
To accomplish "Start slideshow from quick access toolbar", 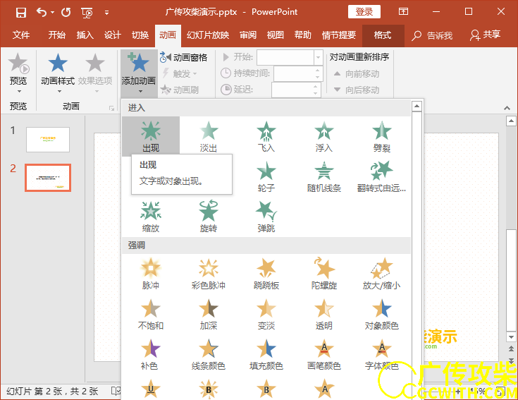I will pyautogui.click(x=87, y=13).
